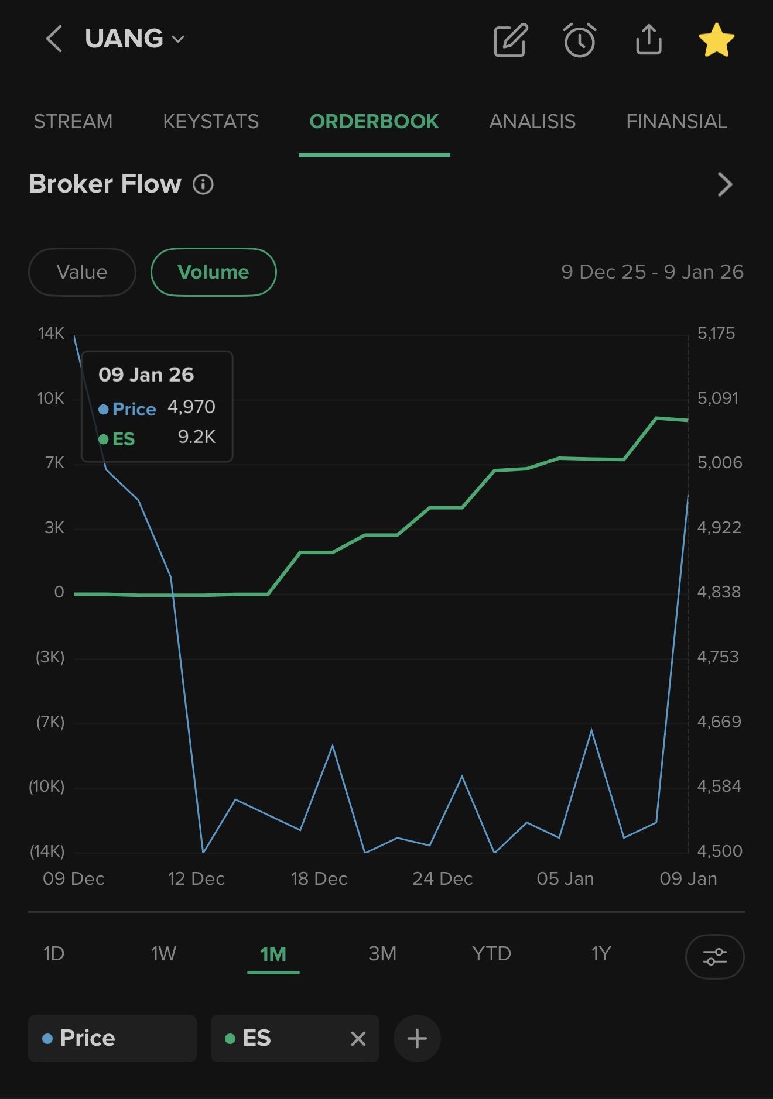The width and height of the screenshot is (773, 1099).
Task: Open chart settings sliders icon
Action: coord(714,957)
